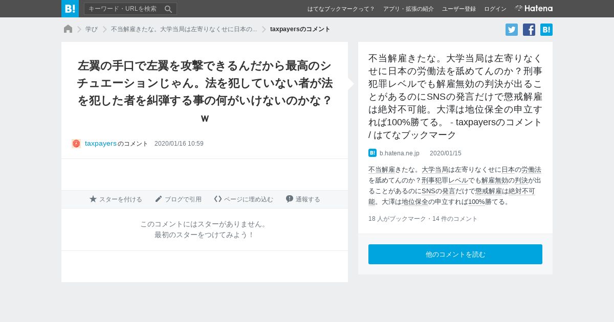
Task: Select ページに埋め込む embed option
Action: (244, 199)
